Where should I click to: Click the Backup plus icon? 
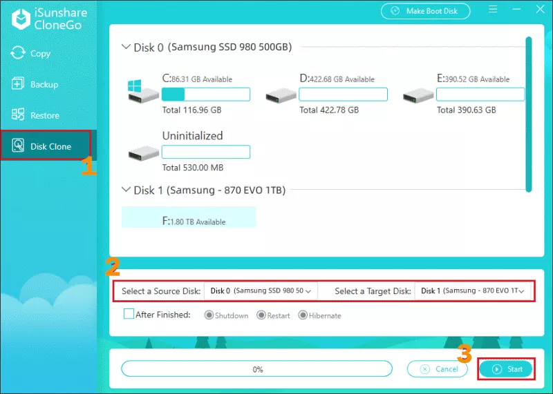(18, 83)
